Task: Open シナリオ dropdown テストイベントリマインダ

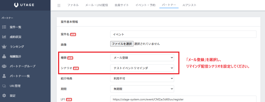Action: pos(142,68)
